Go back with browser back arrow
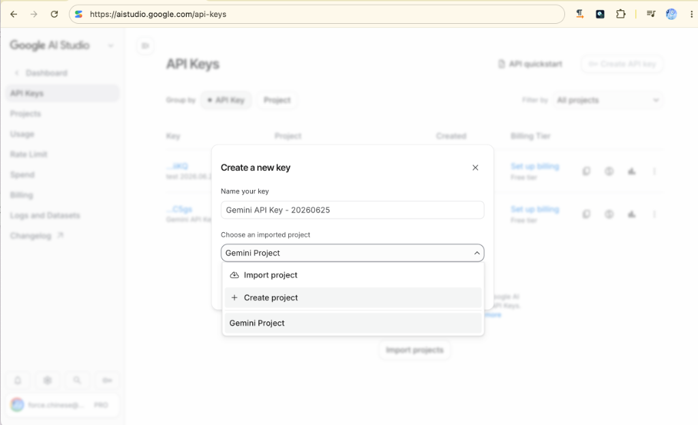 (x=14, y=14)
